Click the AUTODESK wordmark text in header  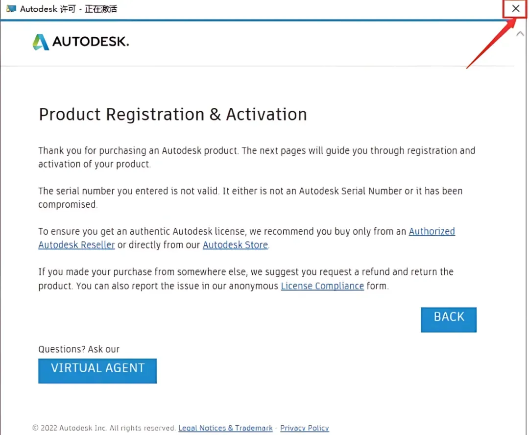[91, 42]
